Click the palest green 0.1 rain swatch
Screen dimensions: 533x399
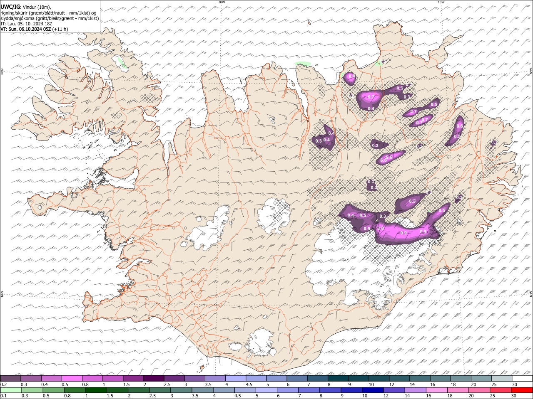11,390
